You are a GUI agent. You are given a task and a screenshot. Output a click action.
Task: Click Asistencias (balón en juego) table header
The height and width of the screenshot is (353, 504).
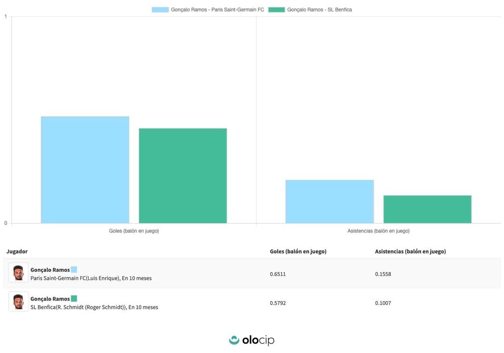coord(410,252)
